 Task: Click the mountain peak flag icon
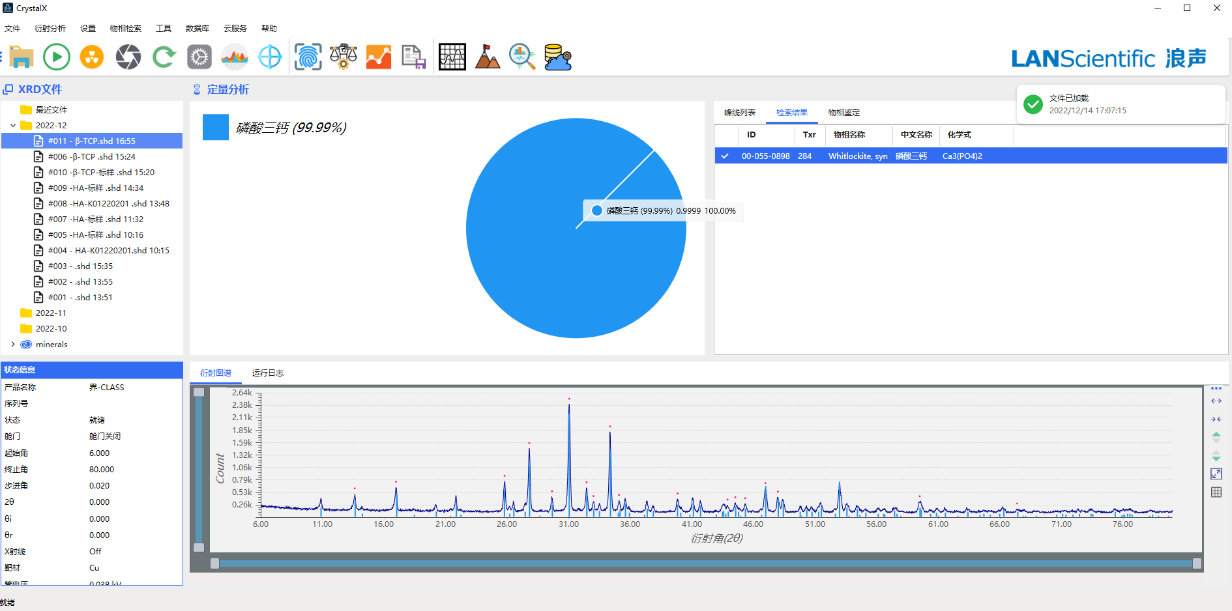click(x=487, y=57)
